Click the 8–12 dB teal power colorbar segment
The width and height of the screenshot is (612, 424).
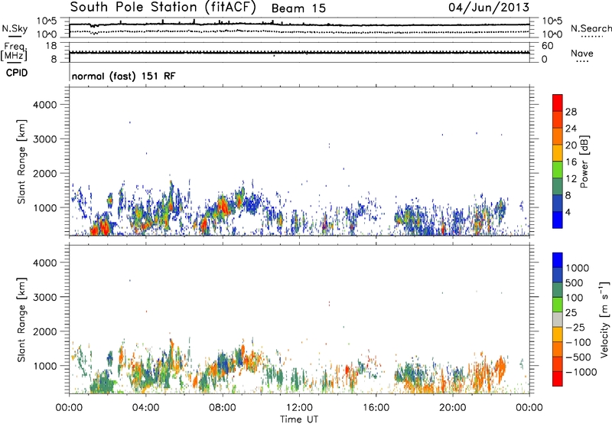click(x=558, y=187)
